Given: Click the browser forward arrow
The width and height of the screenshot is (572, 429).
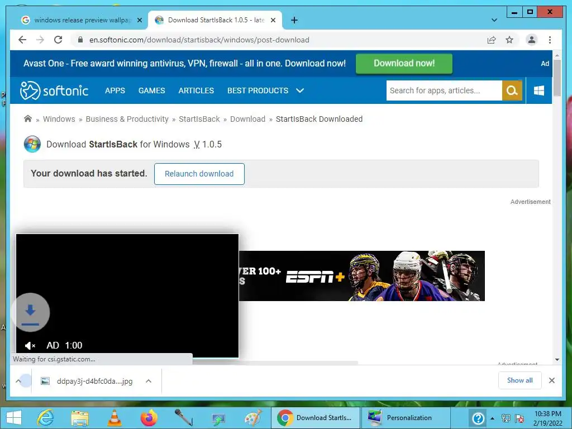Looking at the screenshot, I should coord(40,40).
